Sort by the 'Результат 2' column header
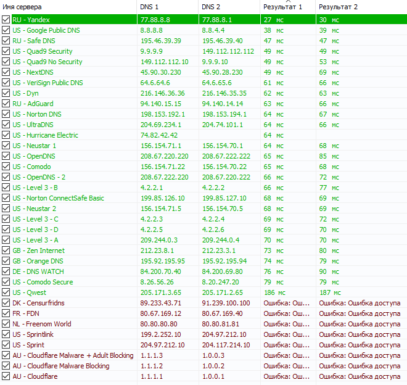This screenshot has width=407, height=385. [x=361, y=6]
